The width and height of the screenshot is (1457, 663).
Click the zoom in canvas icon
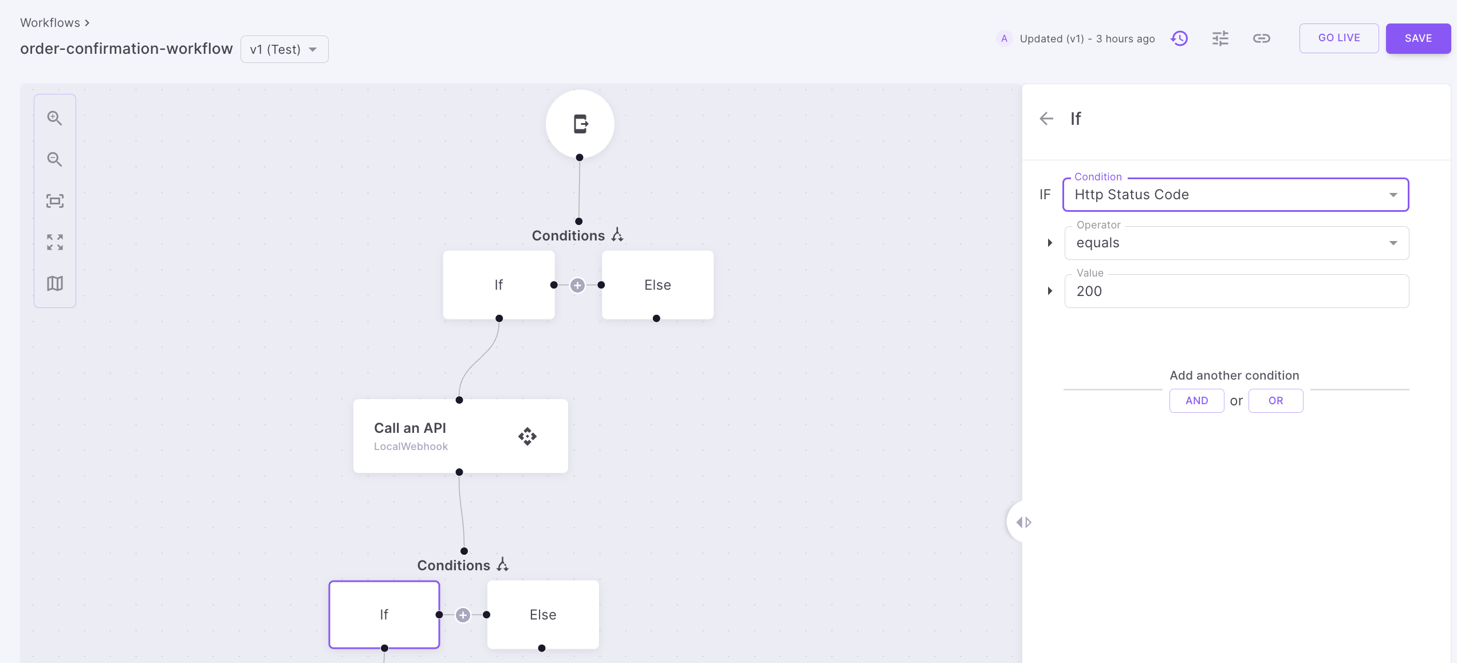pyautogui.click(x=54, y=118)
